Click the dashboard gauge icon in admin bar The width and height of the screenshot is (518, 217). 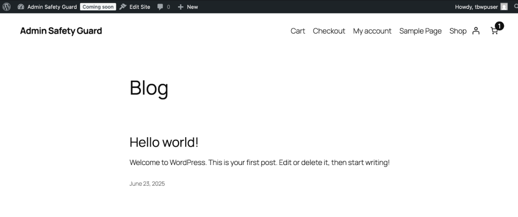coord(21,7)
